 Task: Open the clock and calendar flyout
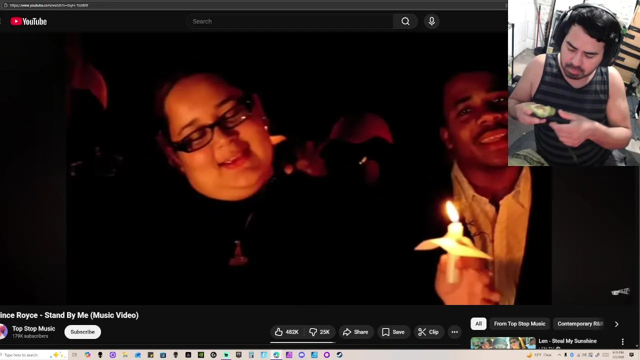pos(618,355)
